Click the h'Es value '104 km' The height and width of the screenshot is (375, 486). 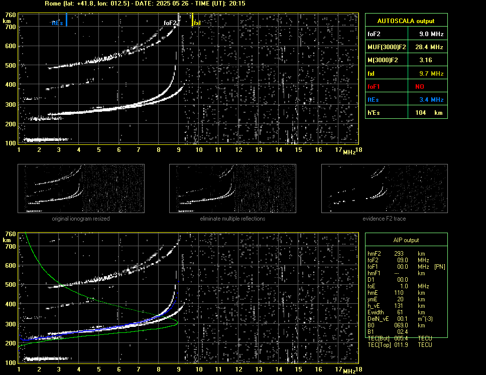click(x=429, y=113)
